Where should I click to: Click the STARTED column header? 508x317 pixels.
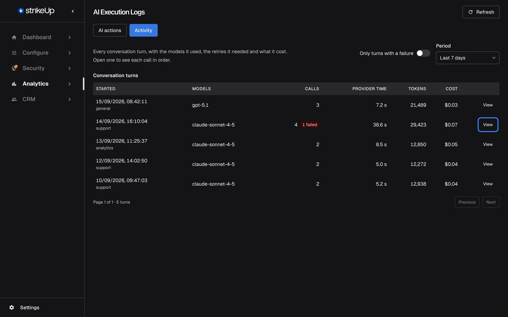point(106,89)
